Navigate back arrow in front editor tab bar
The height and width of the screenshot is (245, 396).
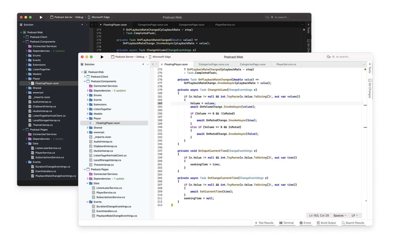(153, 64)
